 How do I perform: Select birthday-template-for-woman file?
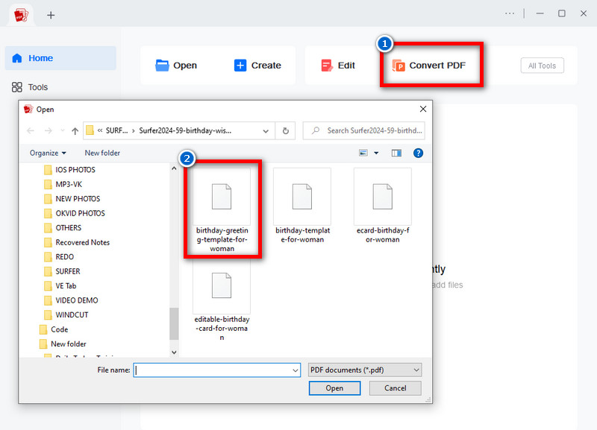[x=302, y=206]
